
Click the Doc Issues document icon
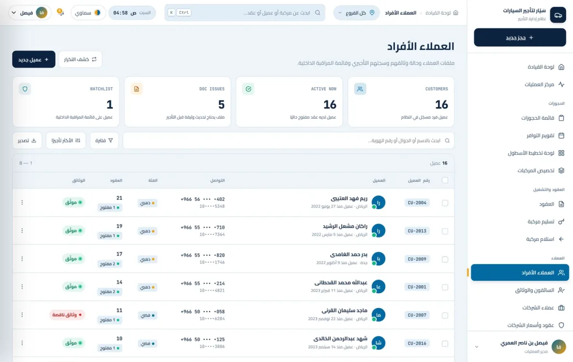coord(137,89)
